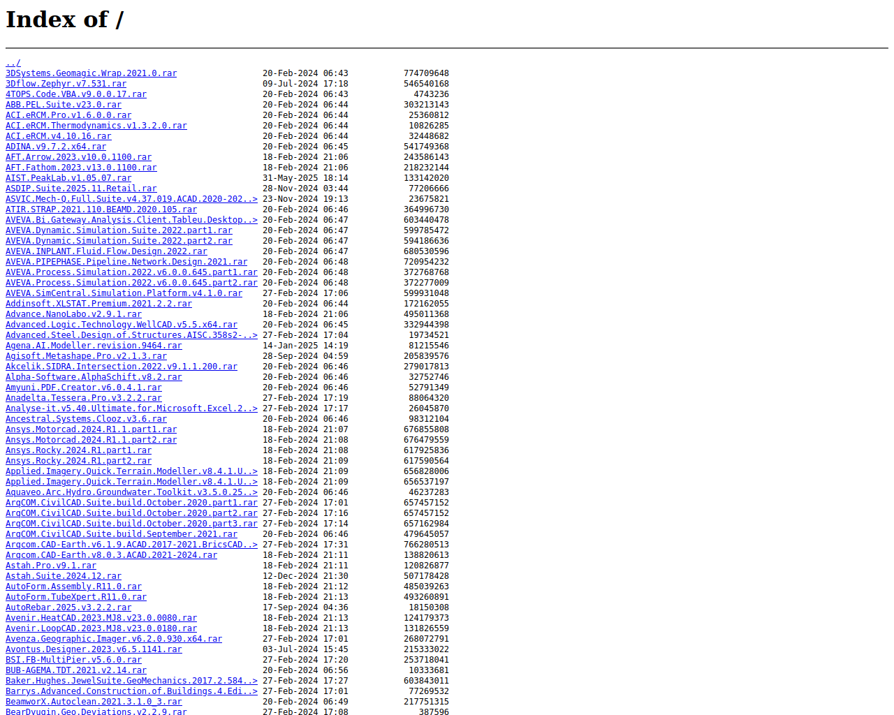Viewport: 894px width, 715px height.
Task: Open ArqCOM.CivilCAD.Suite October.2020.part3.rar
Action: 131,524
